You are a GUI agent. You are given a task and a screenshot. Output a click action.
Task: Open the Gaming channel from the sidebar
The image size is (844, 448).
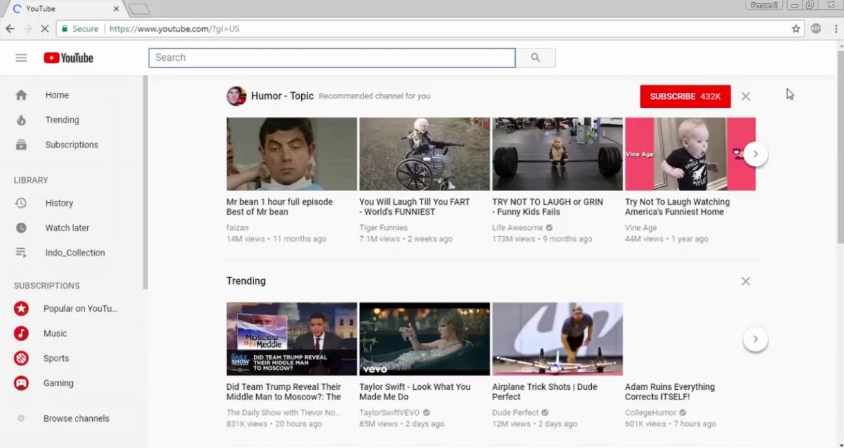20,383
